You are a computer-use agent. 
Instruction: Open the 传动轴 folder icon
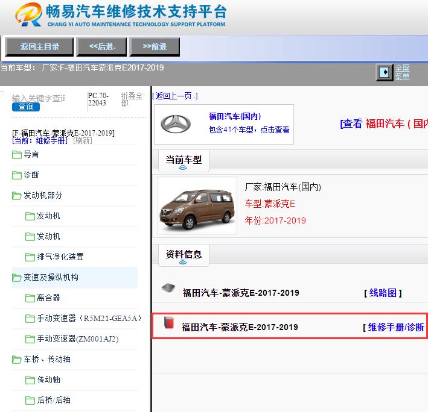pyautogui.click(x=30, y=380)
